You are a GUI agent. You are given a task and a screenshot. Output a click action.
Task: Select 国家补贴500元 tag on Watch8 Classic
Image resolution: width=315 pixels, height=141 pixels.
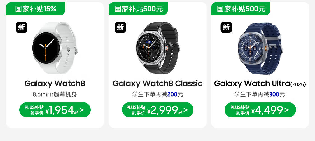[x=138, y=9]
